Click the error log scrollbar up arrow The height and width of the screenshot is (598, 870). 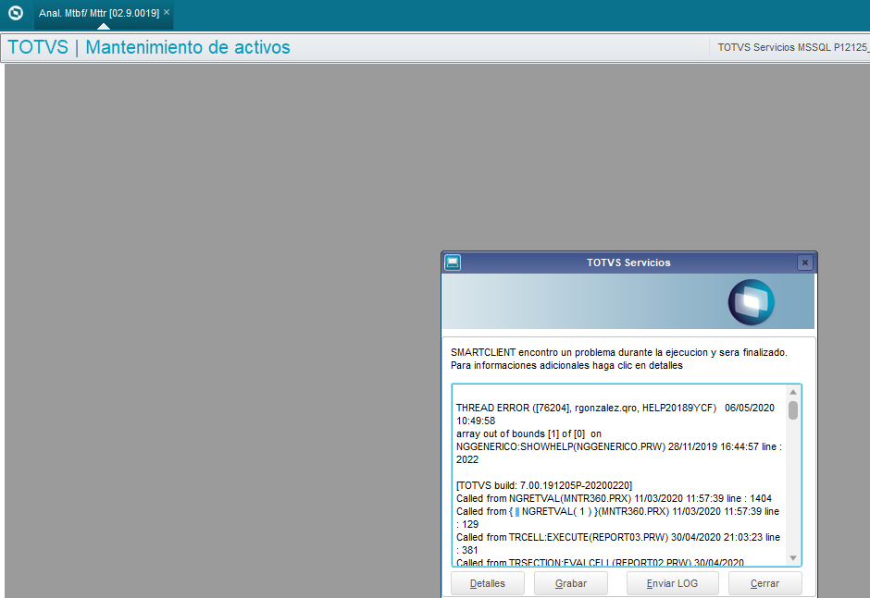[x=793, y=392]
